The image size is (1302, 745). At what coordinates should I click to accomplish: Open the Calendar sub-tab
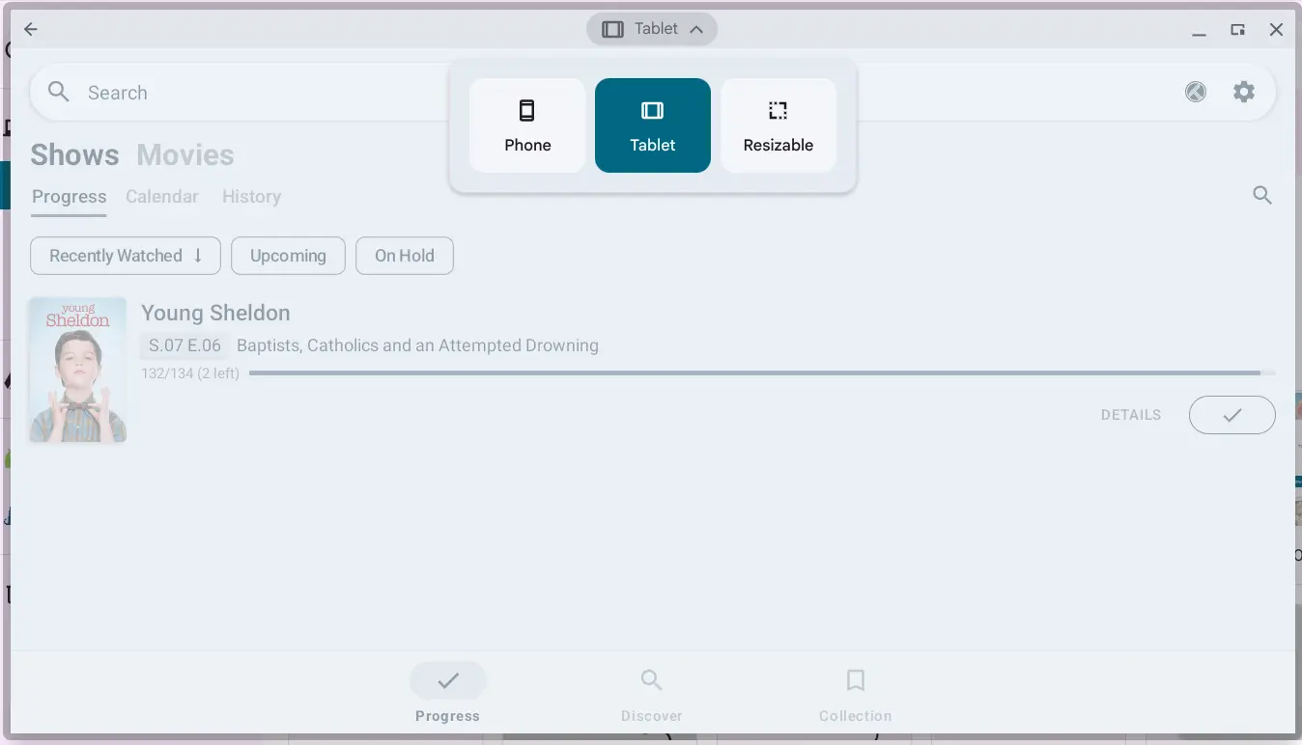click(x=162, y=197)
